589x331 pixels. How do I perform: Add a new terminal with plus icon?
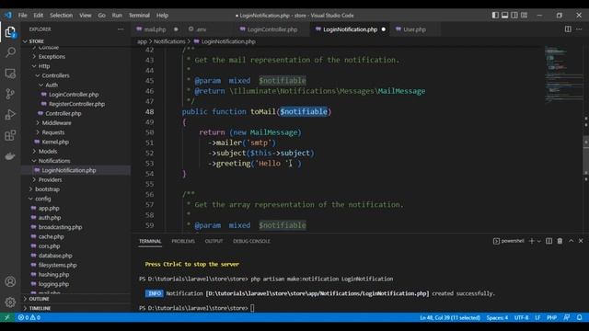(x=532, y=241)
